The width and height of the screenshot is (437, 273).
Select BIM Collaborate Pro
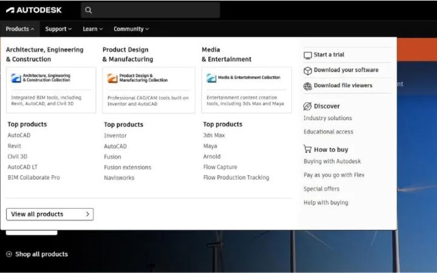(x=34, y=177)
